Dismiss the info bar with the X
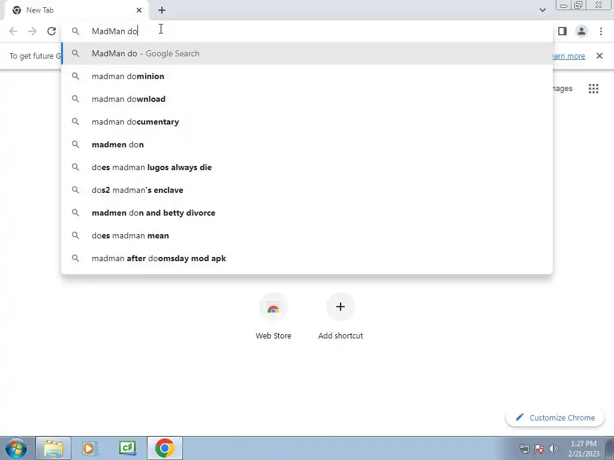The height and width of the screenshot is (460, 614). [x=599, y=56]
